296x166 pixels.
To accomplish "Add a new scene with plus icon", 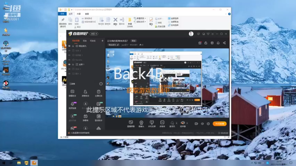I will tap(102, 41).
